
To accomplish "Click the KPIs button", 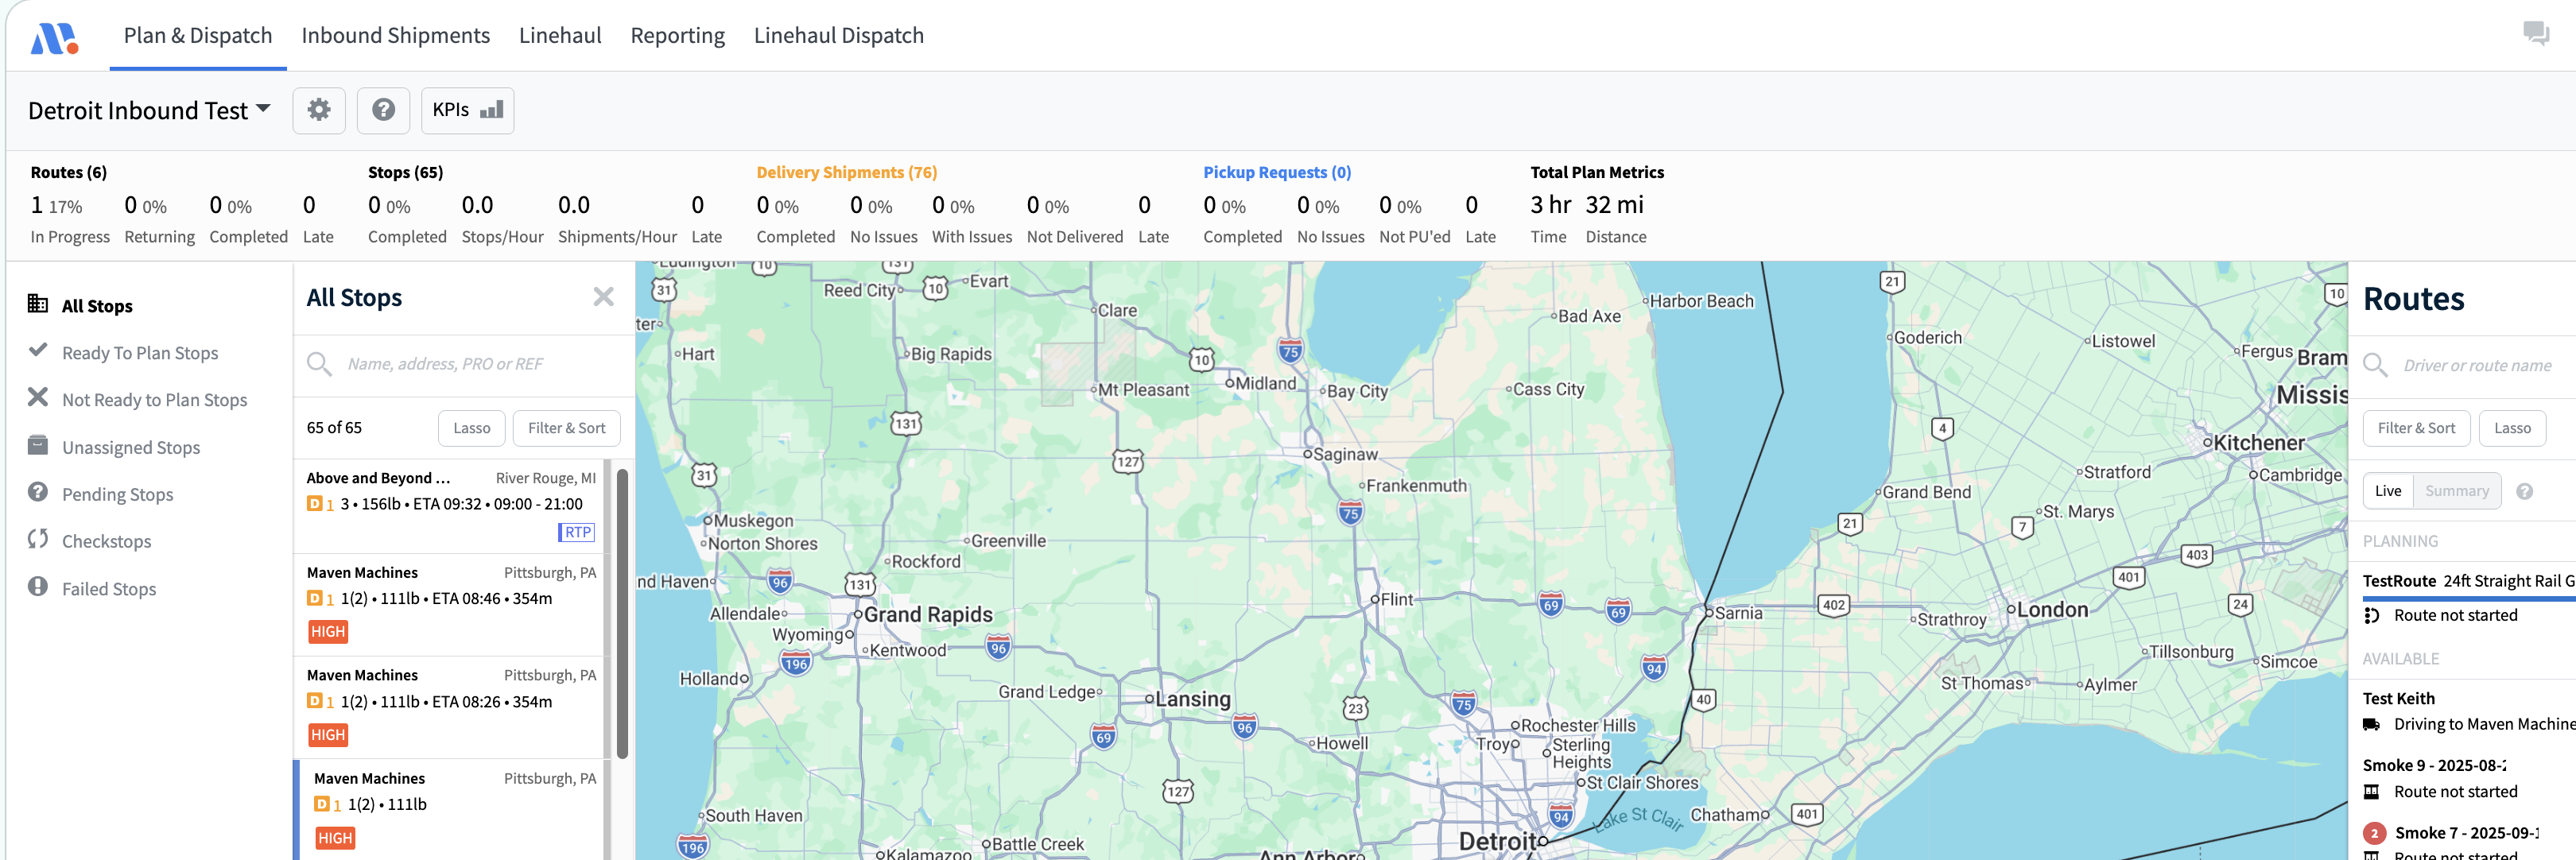I will [x=467, y=110].
